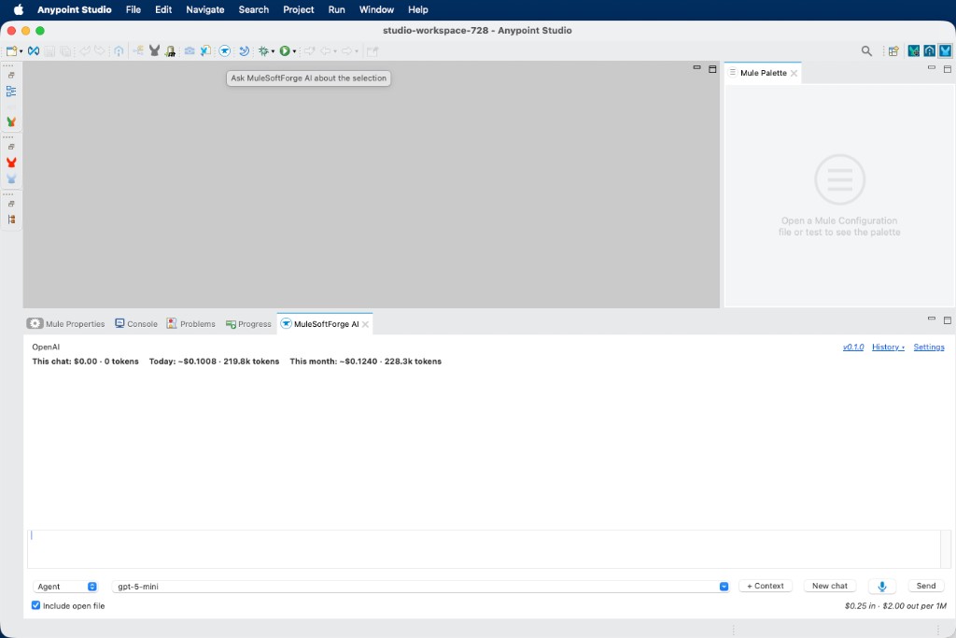Click the gray mule head toolbar icon
This screenshot has height=638, width=956.
[154, 51]
